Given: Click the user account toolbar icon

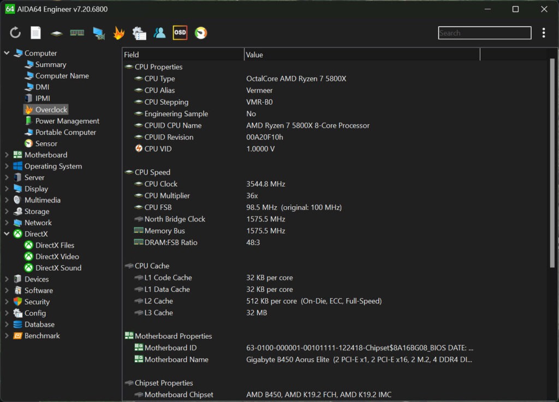Looking at the screenshot, I should click(159, 33).
